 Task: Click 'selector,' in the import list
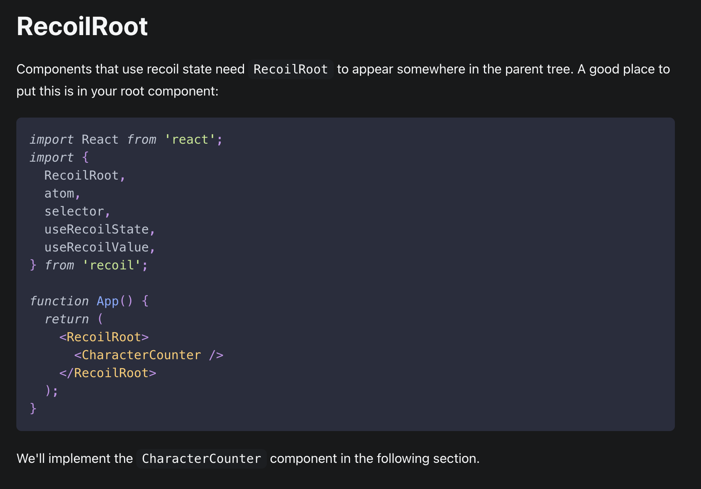[78, 211]
